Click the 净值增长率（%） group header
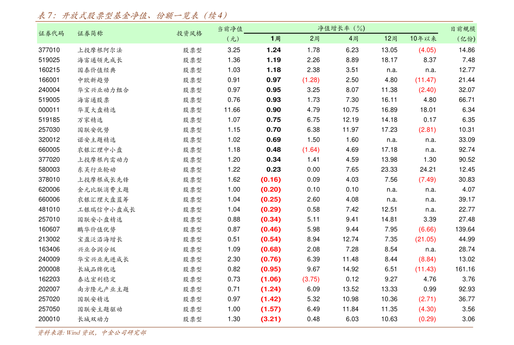Screen dimensions: 514x345 (341, 28)
